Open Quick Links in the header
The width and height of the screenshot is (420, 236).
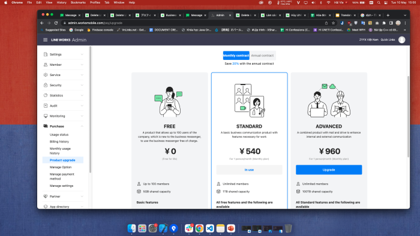point(388,40)
